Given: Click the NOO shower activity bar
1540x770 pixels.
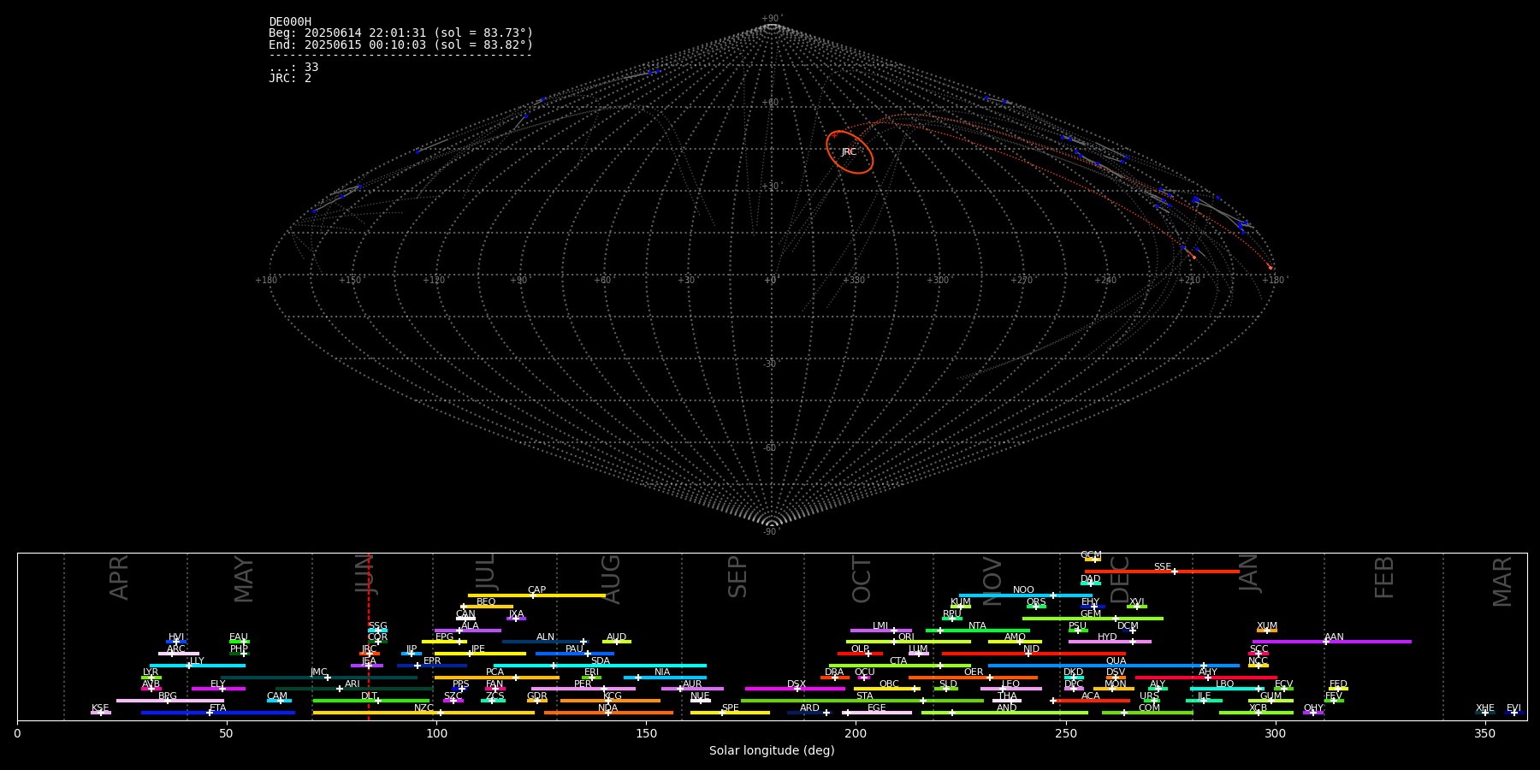Looking at the screenshot, I should [1026, 595].
